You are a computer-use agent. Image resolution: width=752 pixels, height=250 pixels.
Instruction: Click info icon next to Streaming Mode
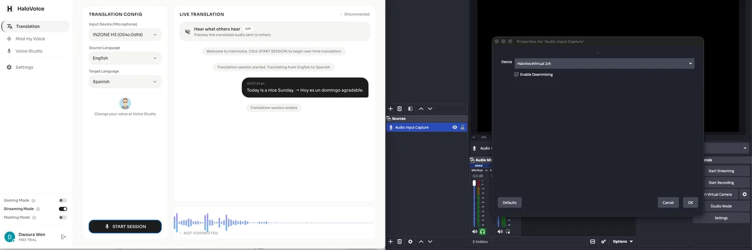pos(38,209)
